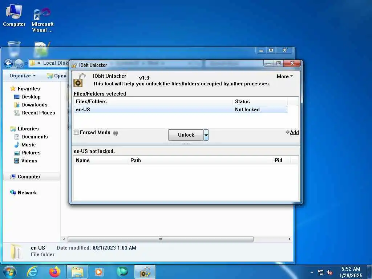The height and width of the screenshot is (279, 372).
Task: Show hidden system tray icons
Action: [x=312, y=272]
